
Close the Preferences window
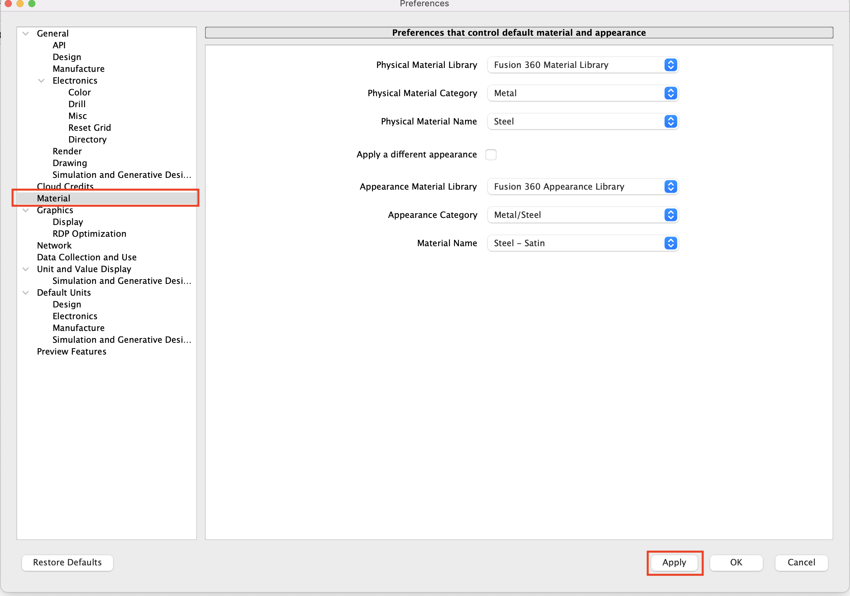tap(8, 4)
